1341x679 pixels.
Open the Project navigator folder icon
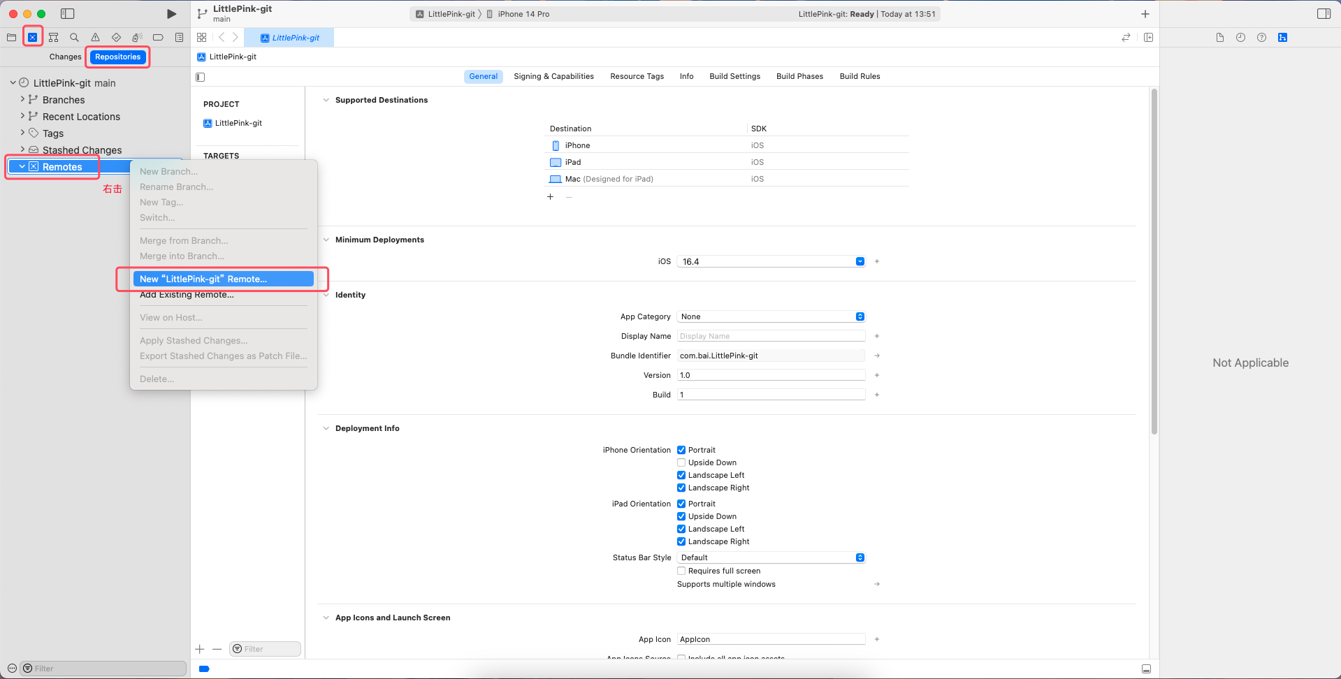tap(11, 37)
